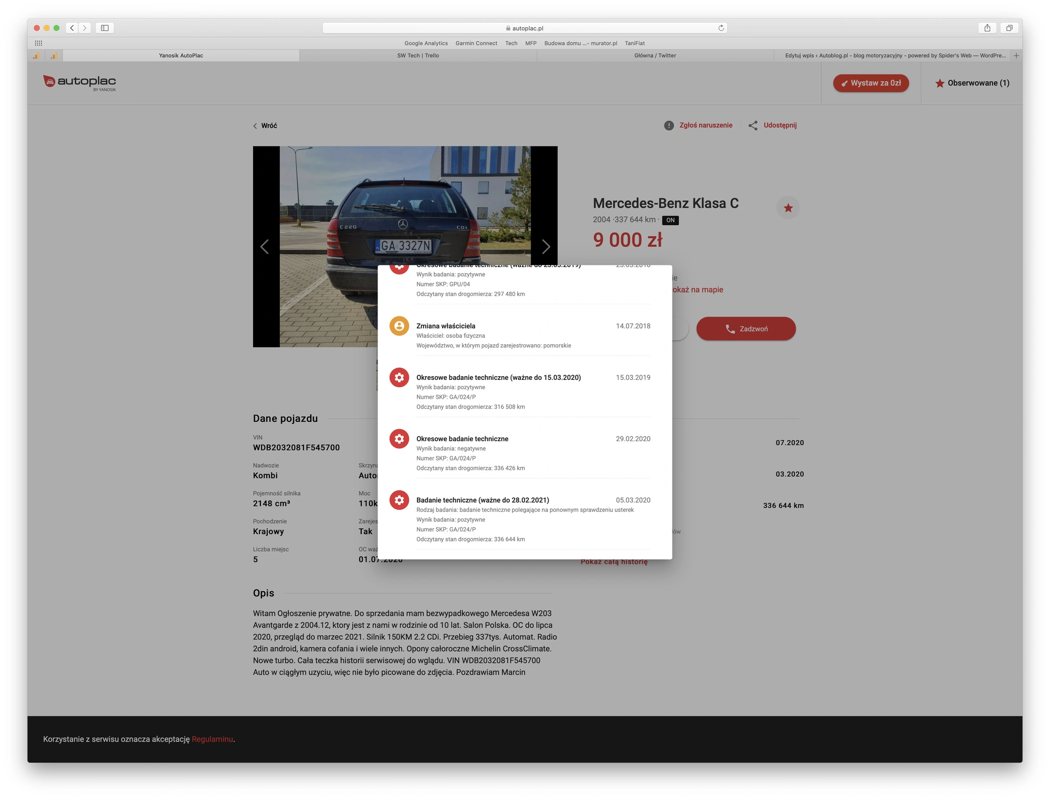Click the ON fuel badge
The image size is (1050, 799).
(x=670, y=220)
